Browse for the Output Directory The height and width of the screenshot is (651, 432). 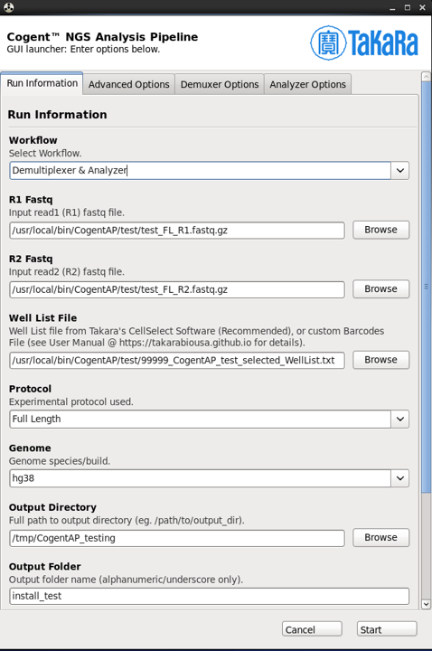pos(381,538)
